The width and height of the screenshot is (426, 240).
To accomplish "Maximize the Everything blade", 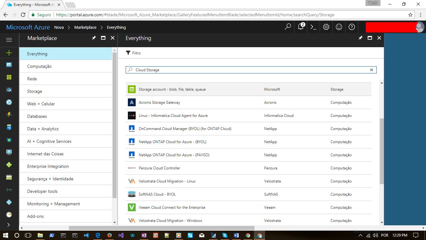I will pyautogui.click(x=370, y=38).
